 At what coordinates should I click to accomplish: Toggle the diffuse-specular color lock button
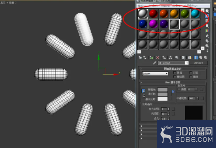tap(144, 96)
